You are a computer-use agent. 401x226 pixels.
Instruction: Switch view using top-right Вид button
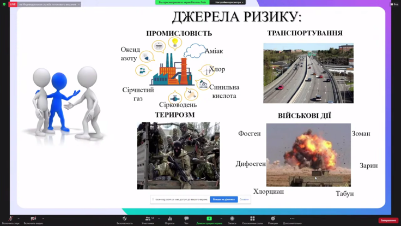394,4
